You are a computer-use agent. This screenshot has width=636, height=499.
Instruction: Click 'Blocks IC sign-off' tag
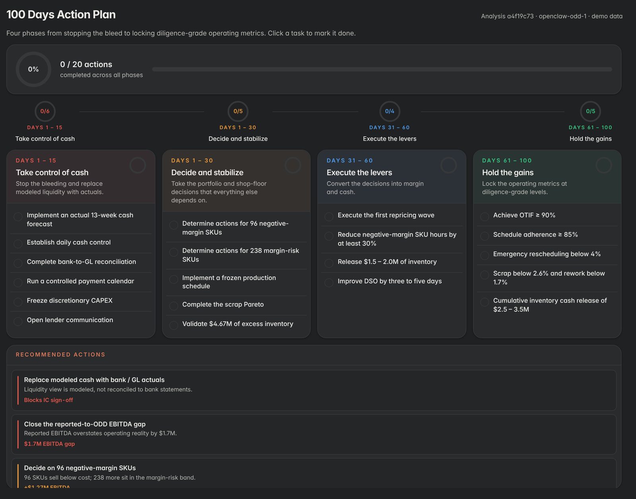pos(48,400)
